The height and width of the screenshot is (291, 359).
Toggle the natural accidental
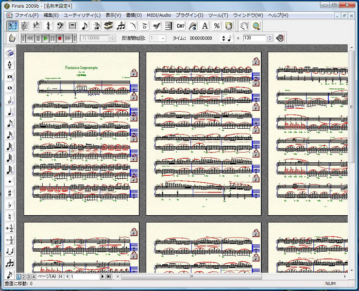[10, 217]
